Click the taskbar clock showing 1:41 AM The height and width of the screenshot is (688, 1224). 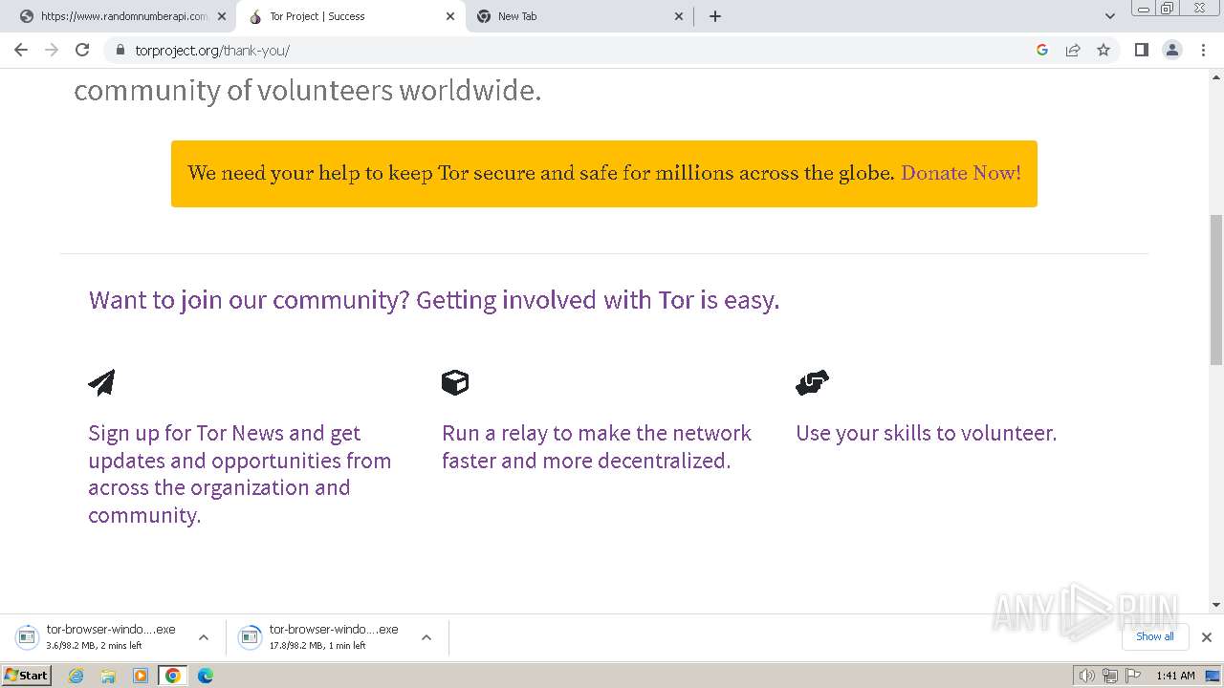pos(1175,676)
